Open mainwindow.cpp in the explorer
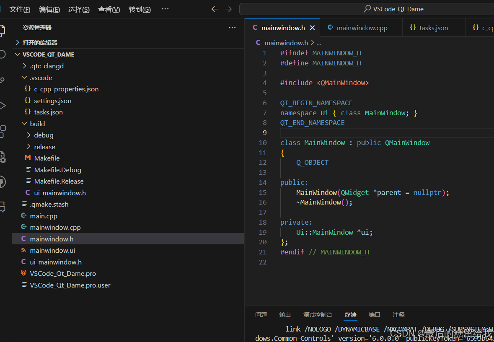Image resolution: width=494 pixels, height=342 pixels. click(128, 227)
